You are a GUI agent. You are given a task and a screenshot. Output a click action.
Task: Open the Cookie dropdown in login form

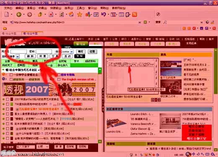[x=72, y=51]
